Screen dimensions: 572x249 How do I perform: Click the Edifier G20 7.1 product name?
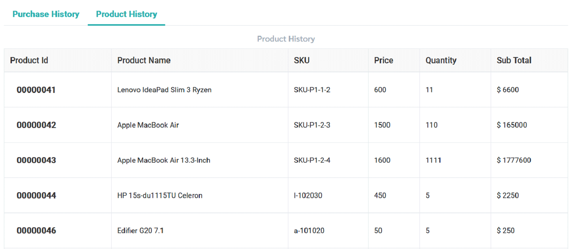140,231
